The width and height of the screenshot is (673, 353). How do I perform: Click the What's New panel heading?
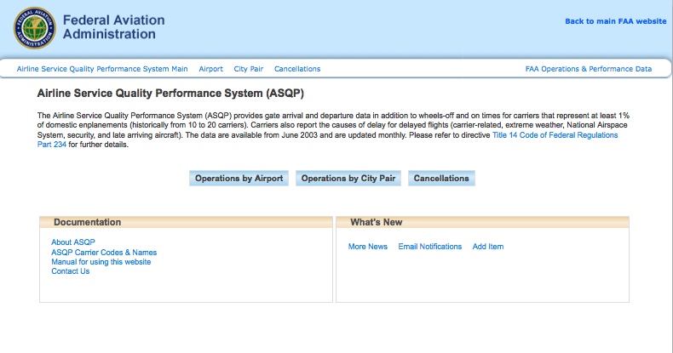tap(377, 222)
